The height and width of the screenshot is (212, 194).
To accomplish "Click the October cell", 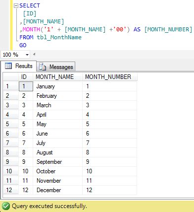I will pos(57,171).
